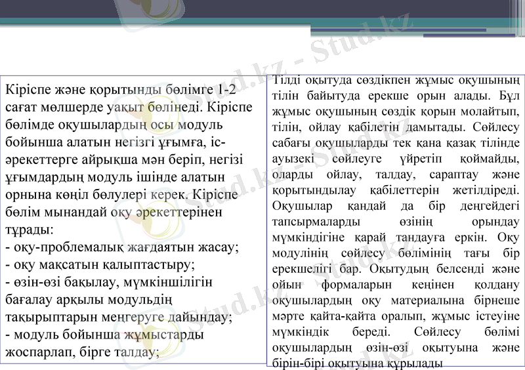The height and width of the screenshot is (370, 525).
Task: Click the text "ұғымдардың модуль ішінде алатын"
Action: coord(115,177)
